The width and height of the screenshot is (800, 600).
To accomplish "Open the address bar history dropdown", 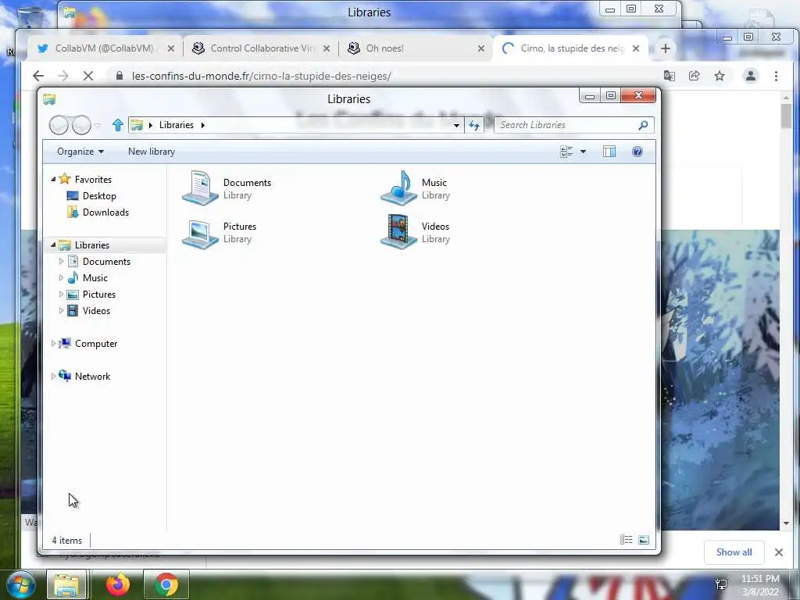I will (x=456, y=125).
